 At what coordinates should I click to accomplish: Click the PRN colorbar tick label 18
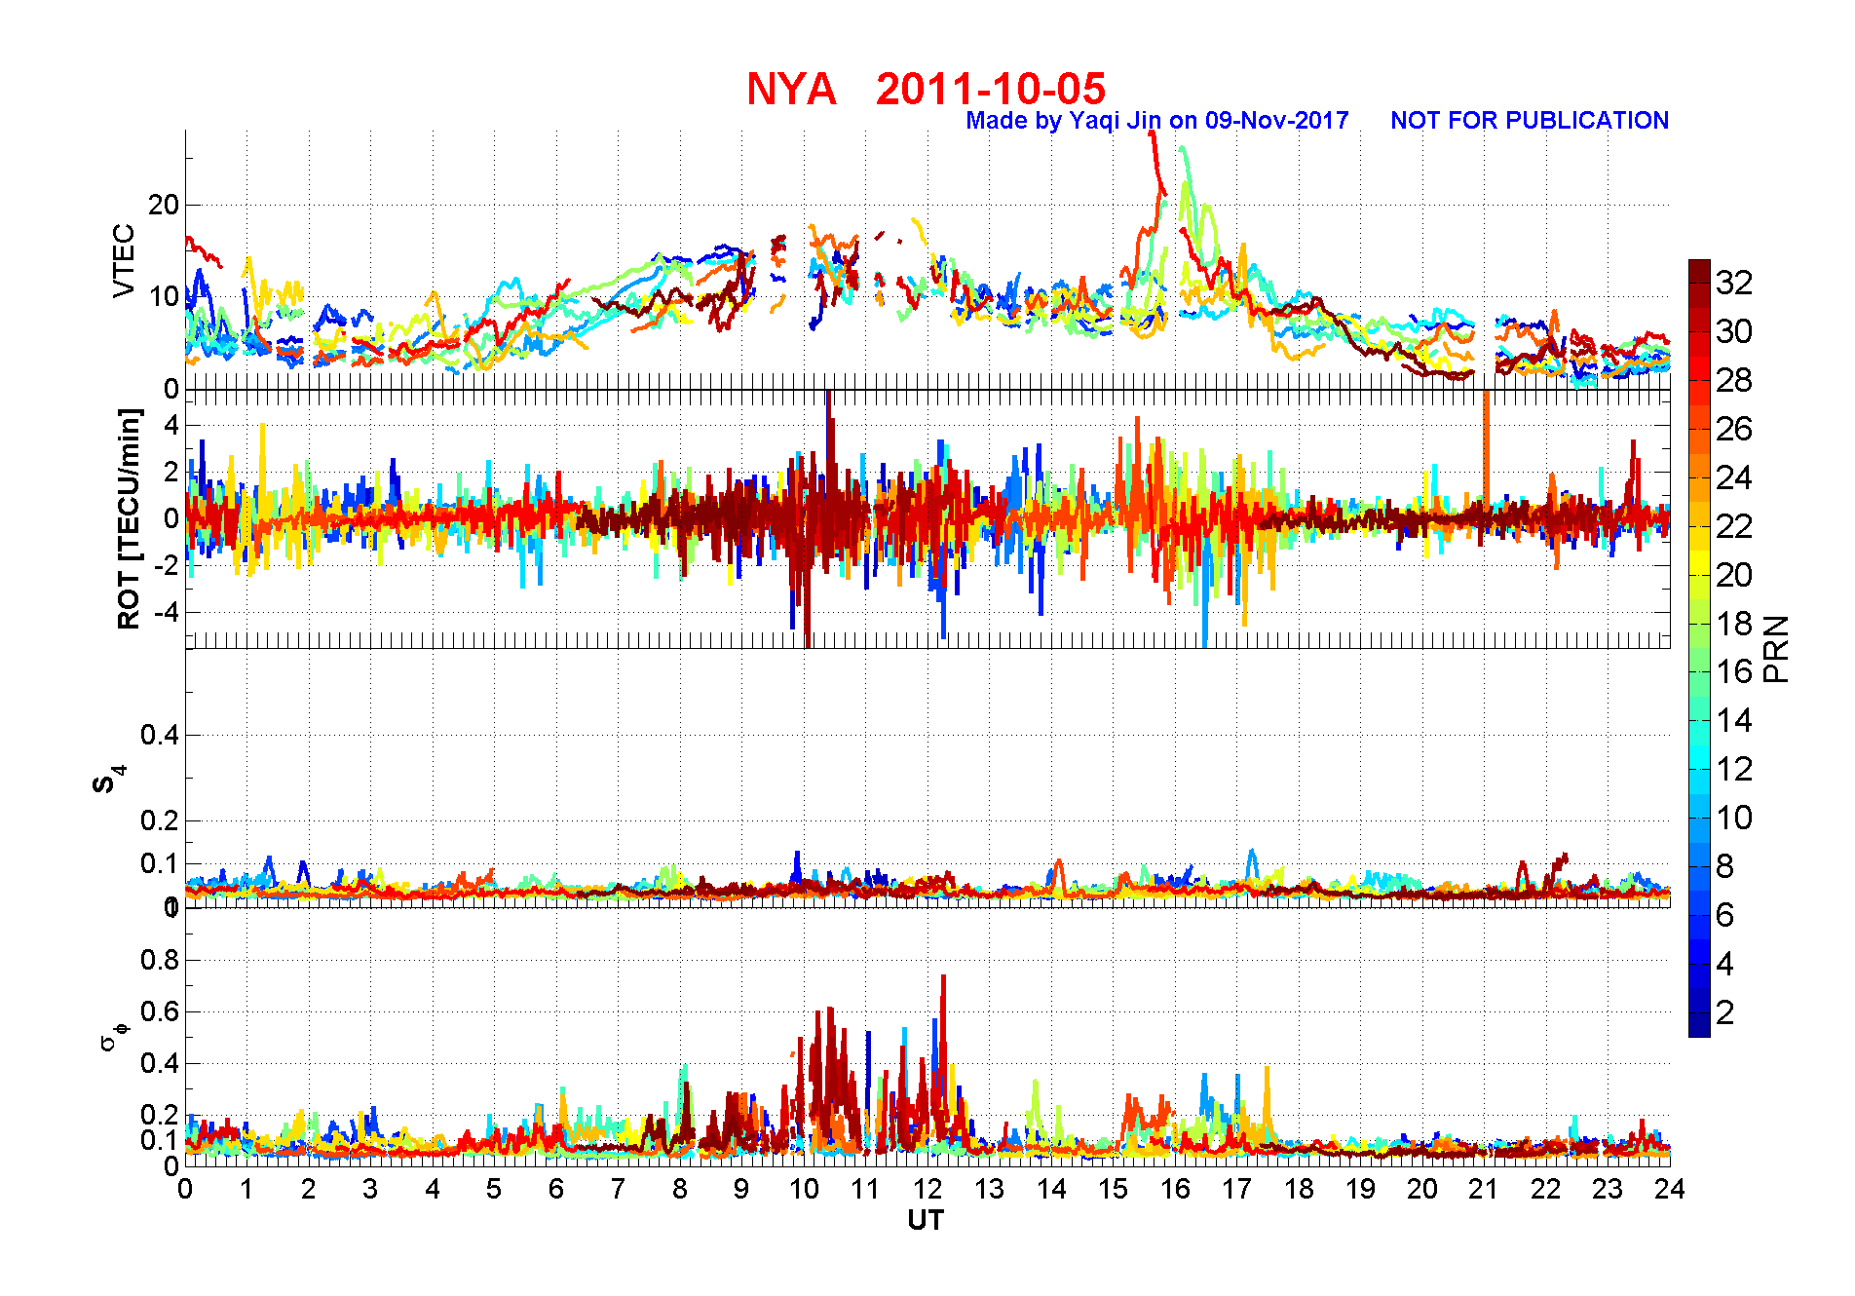(1734, 624)
